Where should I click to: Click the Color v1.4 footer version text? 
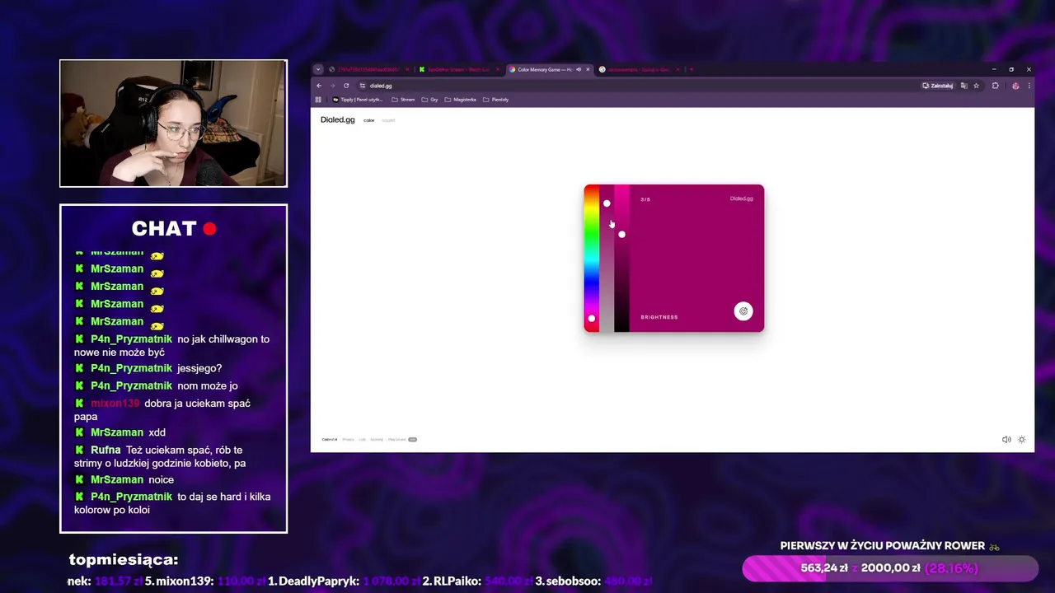point(330,440)
